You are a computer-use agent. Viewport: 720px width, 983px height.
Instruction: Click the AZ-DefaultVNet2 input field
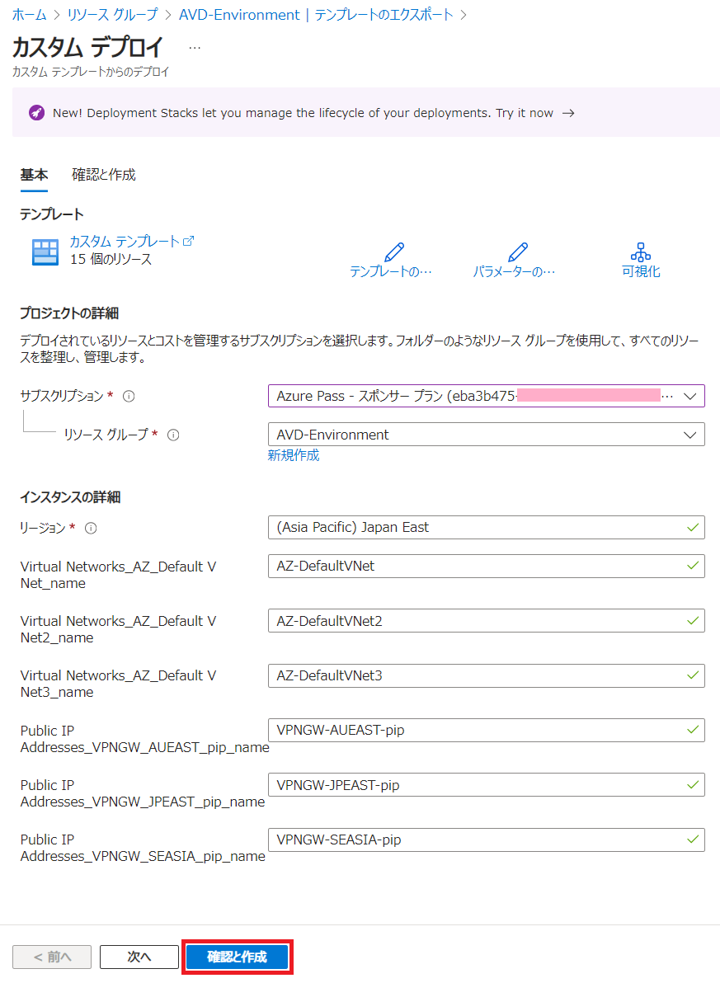click(x=486, y=621)
